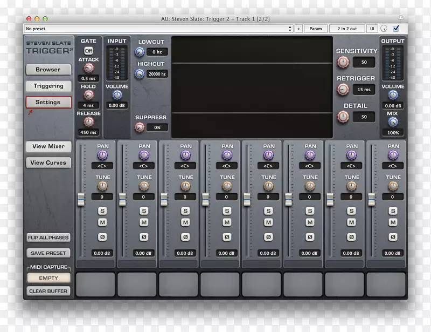Click the Pan knob on channel five
The image size is (431, 332).
pyautogui.click(x=268, y=155)
